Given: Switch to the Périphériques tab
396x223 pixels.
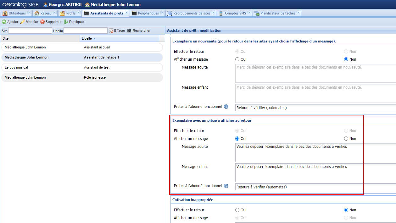Looking at the screenshot, I should tap(148, 13).
